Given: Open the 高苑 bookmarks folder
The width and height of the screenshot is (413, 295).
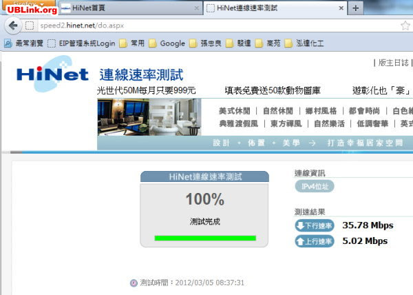Looking at the screenshot, I should click(268, 43).
